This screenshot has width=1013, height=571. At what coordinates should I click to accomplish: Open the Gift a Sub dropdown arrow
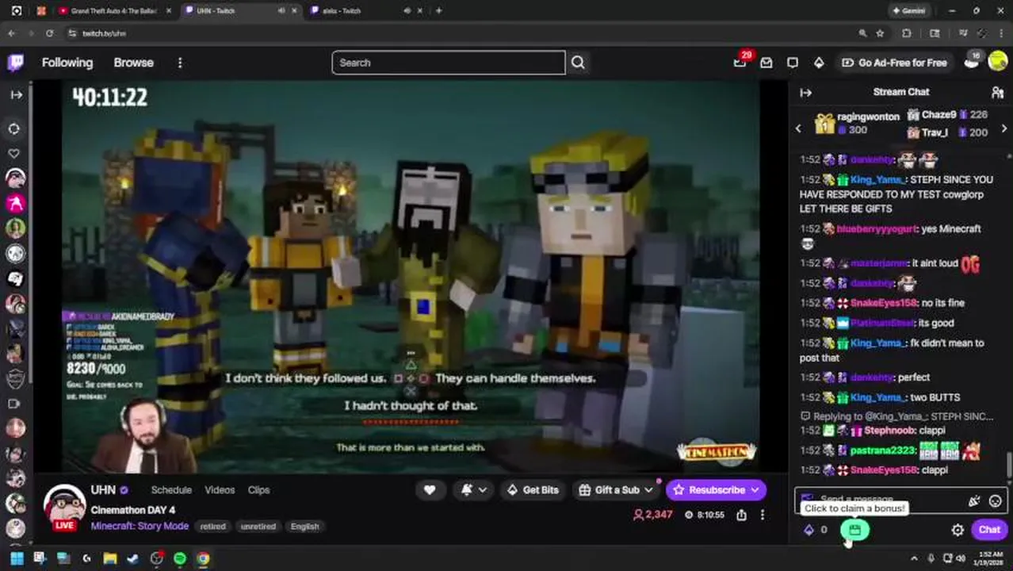[649, 490]
